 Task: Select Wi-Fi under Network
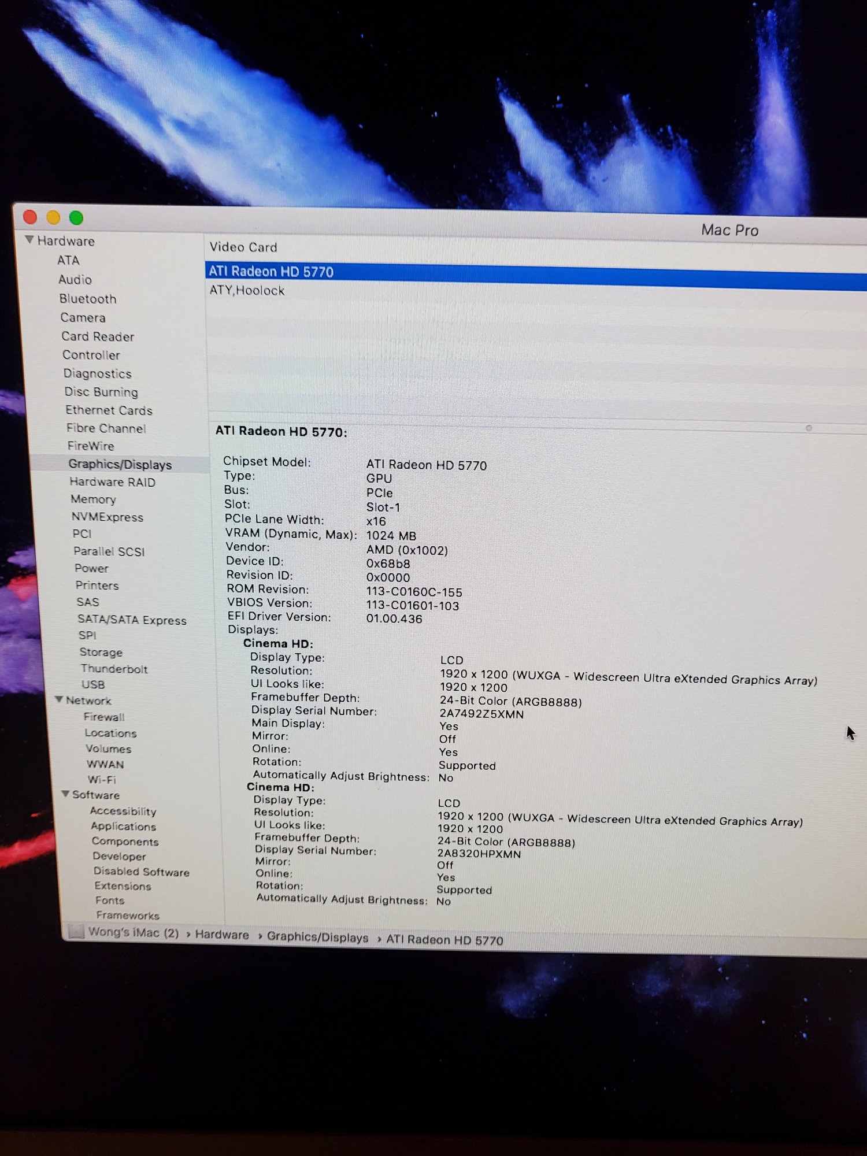pyautogui.click(x=102, y=779)
